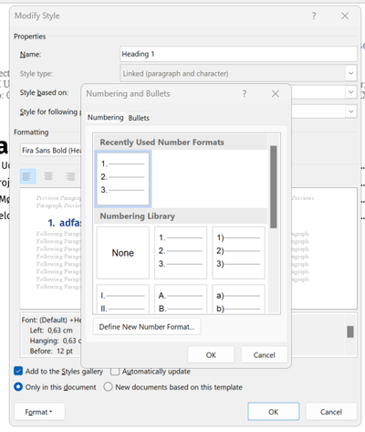Image resolution: width=365 pixels, height=432 pixels.
Task: Pick the 1) 2) 3) numbering format
Action: [238, 252]
